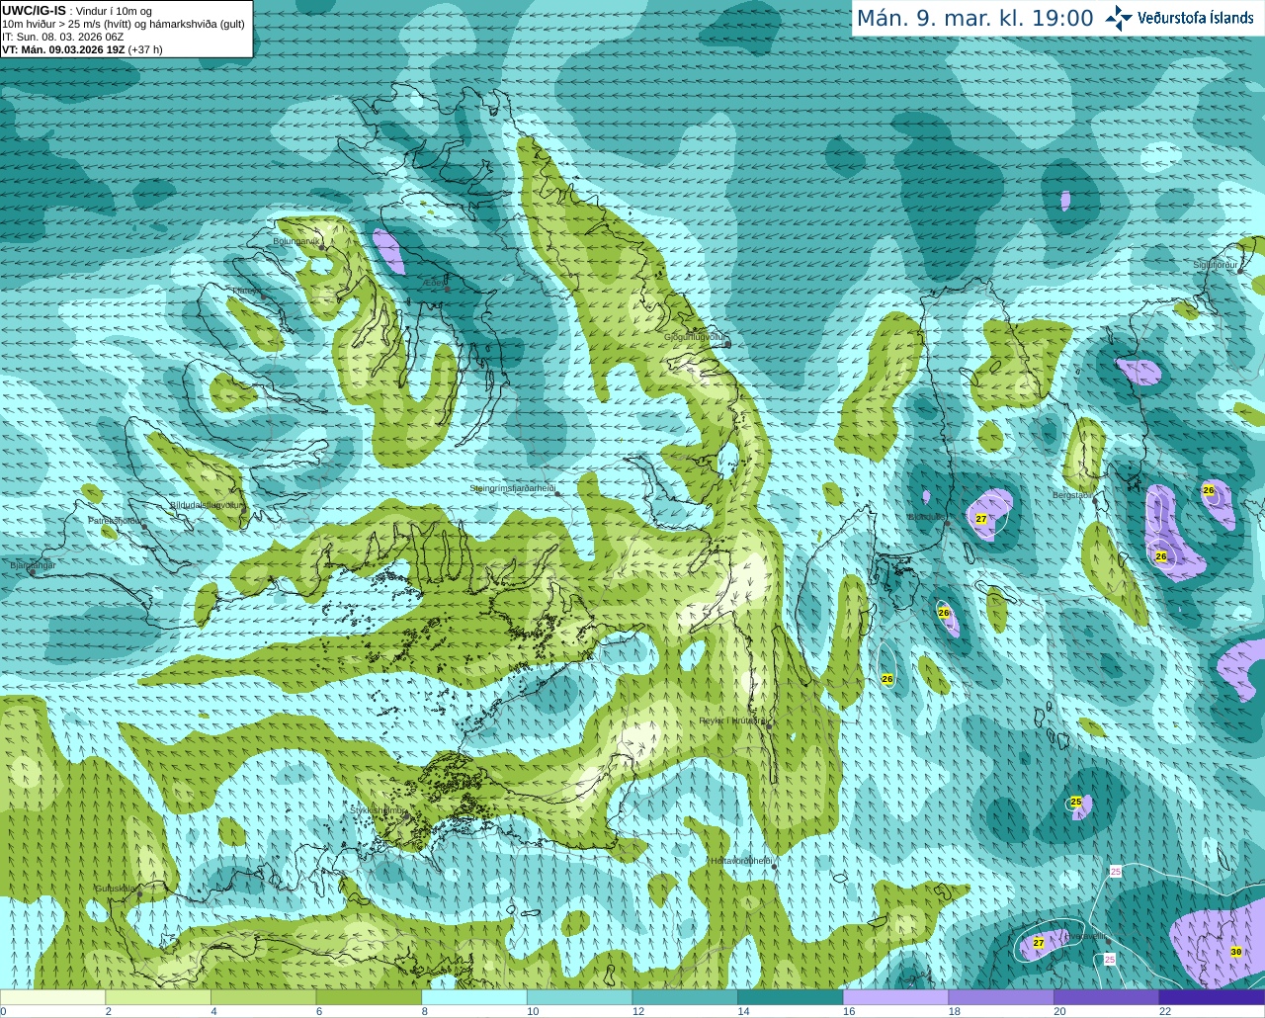Click the Reykir í Hrútafirði station label
The width and height of the screenshot is (1265, 1018).
pyautogui.click(x=733, y=721)
